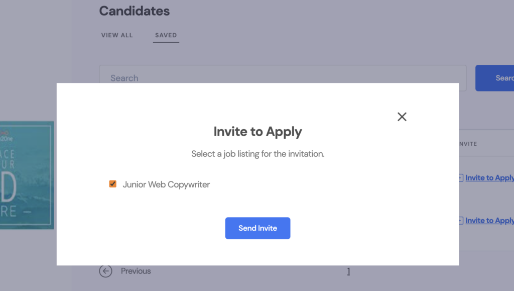
Task: Switch to the View All tab
Action: click(x=117, y=35)
